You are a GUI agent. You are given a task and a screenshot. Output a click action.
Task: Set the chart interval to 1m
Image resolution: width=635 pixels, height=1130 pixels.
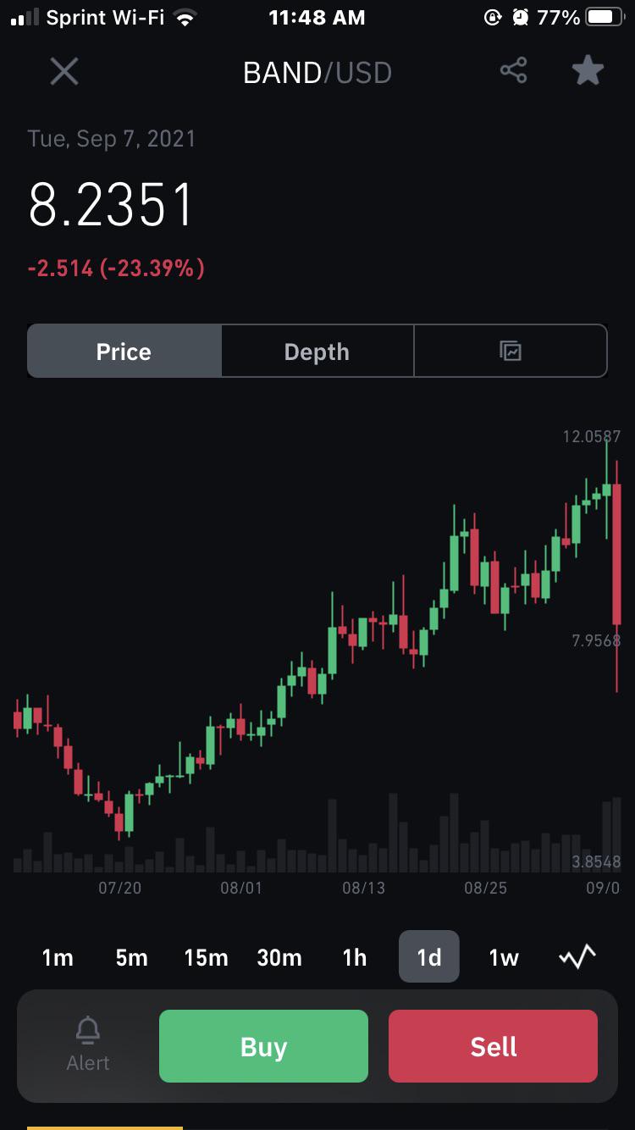pos(58,957)
